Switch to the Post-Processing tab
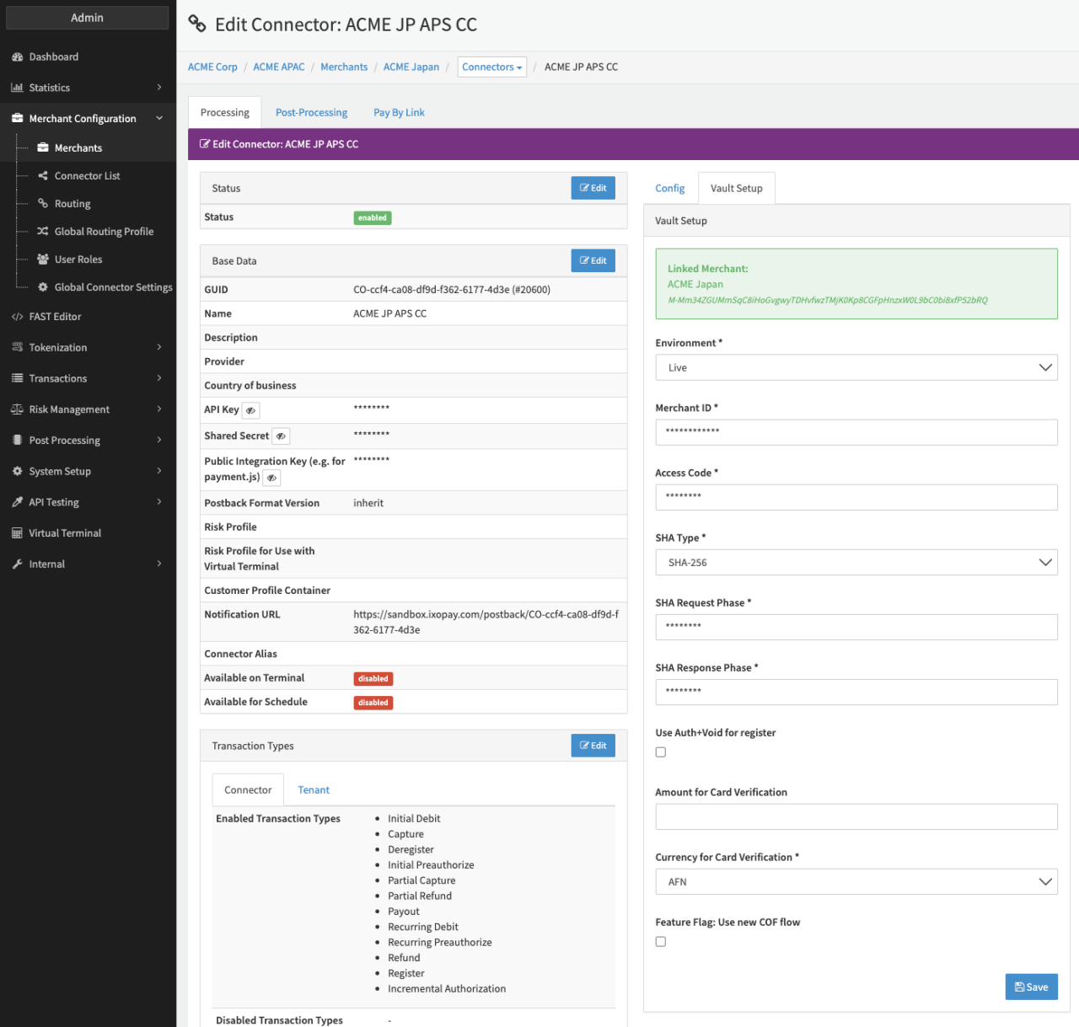 click(x=311, y=113)
